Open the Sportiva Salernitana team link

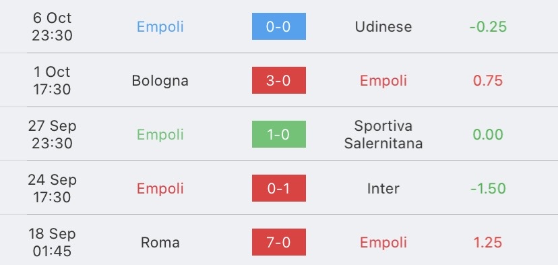(383, 134)
